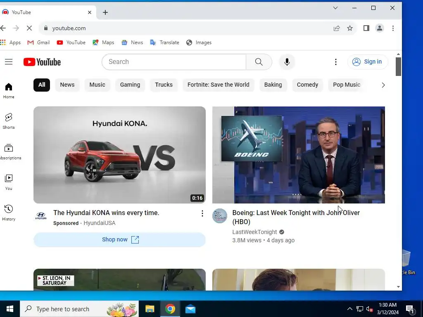423x317 pixels.
Task: Open News bookmark in bookmarks bar
Action: tap(132, 43)
